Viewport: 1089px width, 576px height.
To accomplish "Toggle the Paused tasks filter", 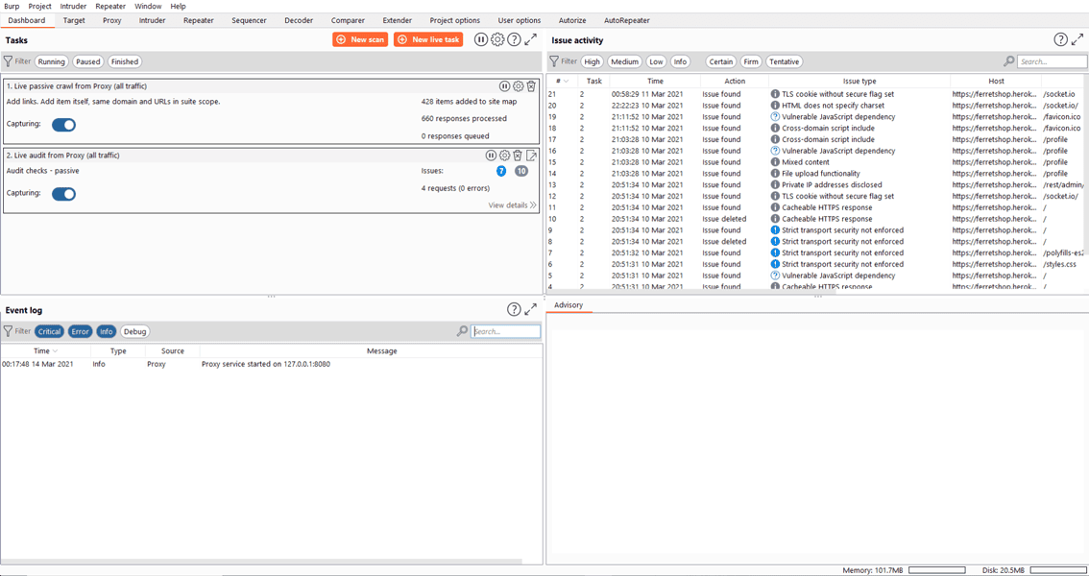I will (x=88, y=61).
